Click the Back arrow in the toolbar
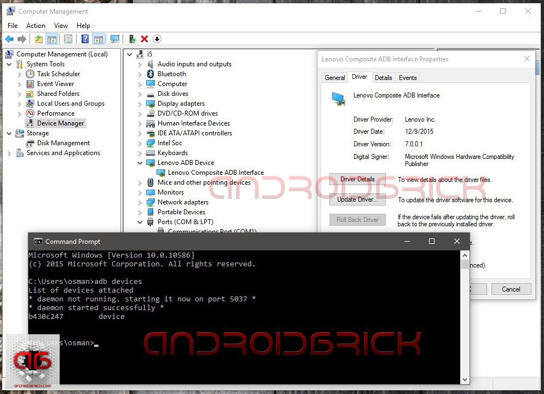The image size is (544, 394). (9, 39)
